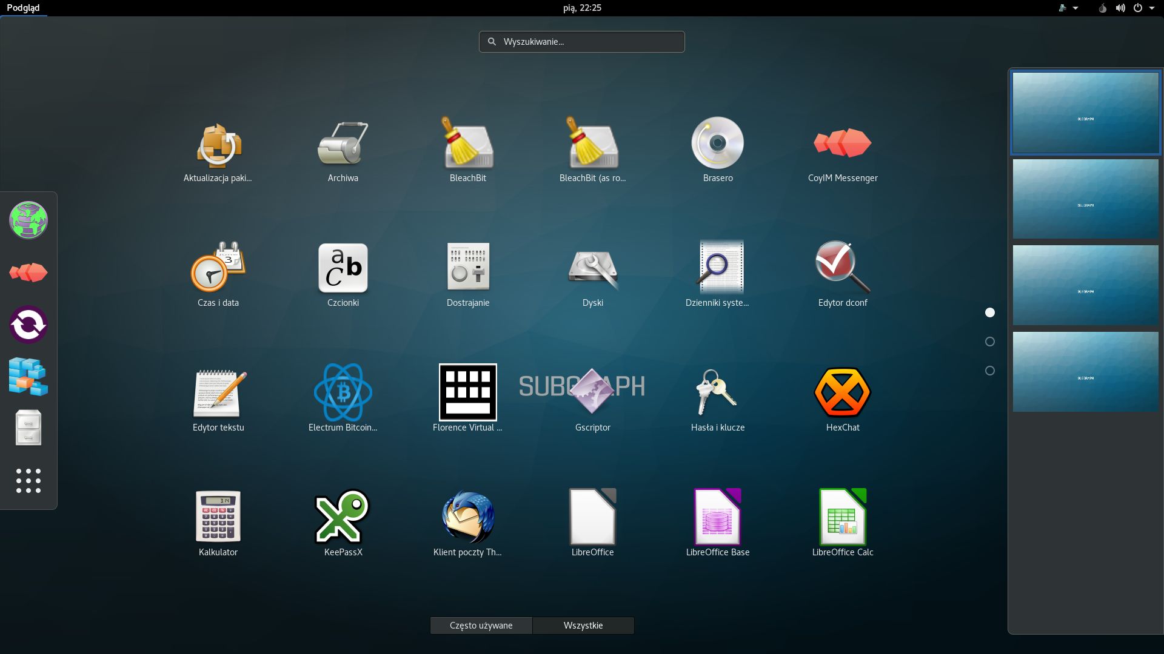
Task: Go to first app page indicator
Action: pyautogui.click(x=990, y=312)
